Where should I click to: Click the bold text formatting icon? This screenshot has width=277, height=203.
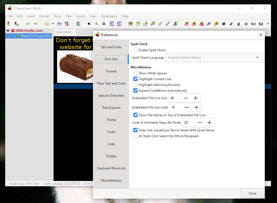[224, 24]
